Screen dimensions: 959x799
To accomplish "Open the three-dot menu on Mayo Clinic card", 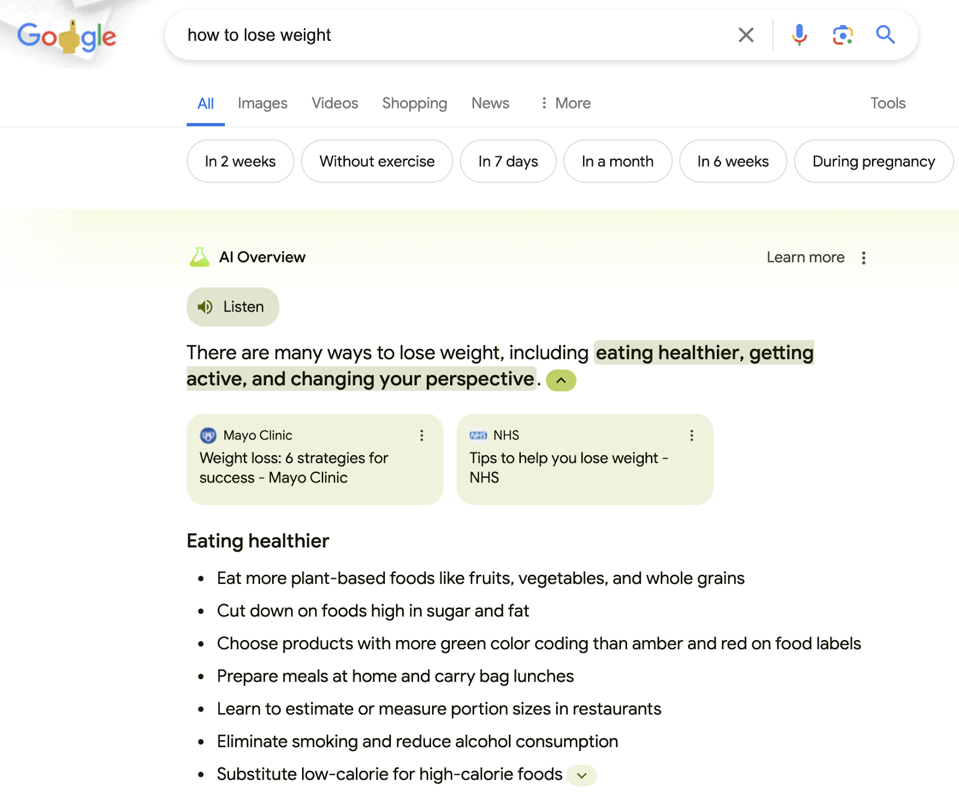I will pyautogui.click(x=421, y=435).
